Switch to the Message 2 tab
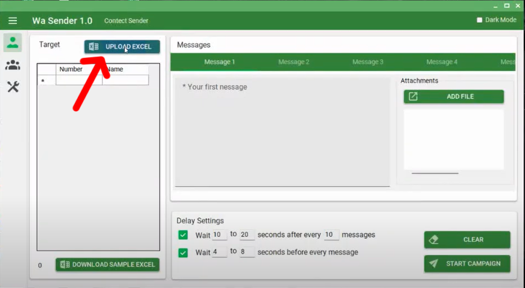This screenshot has width=525, height=288. 293,62
